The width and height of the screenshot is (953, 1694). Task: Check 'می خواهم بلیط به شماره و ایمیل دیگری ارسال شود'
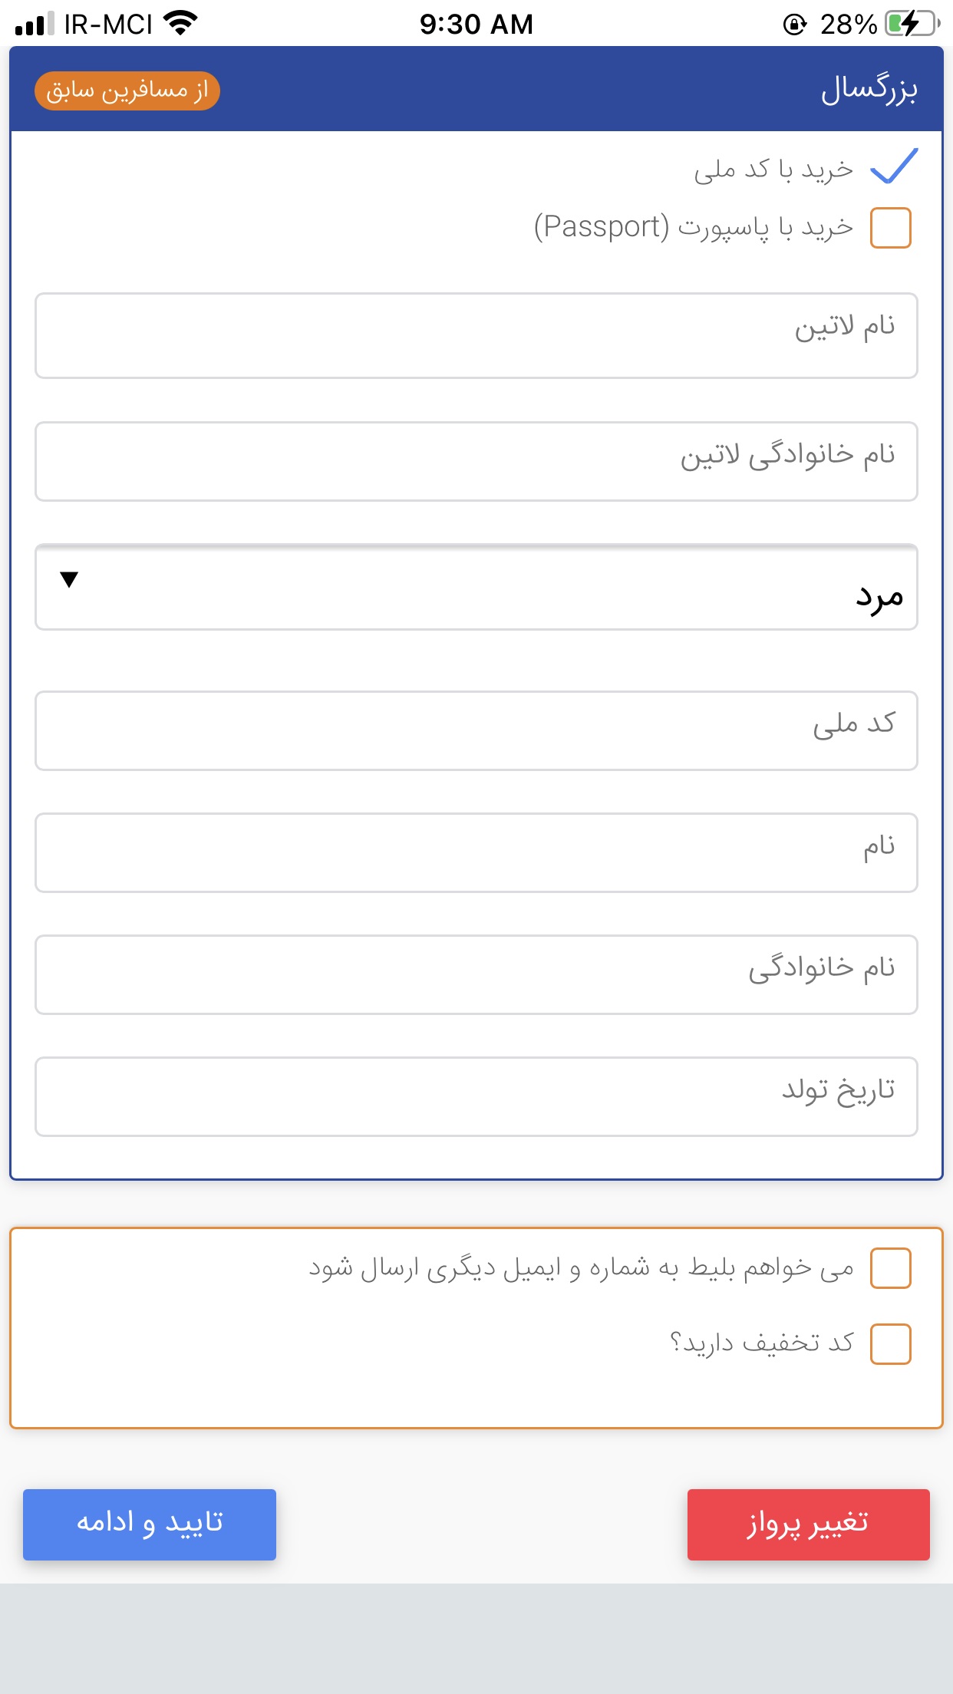click(x=890, y=1268)
